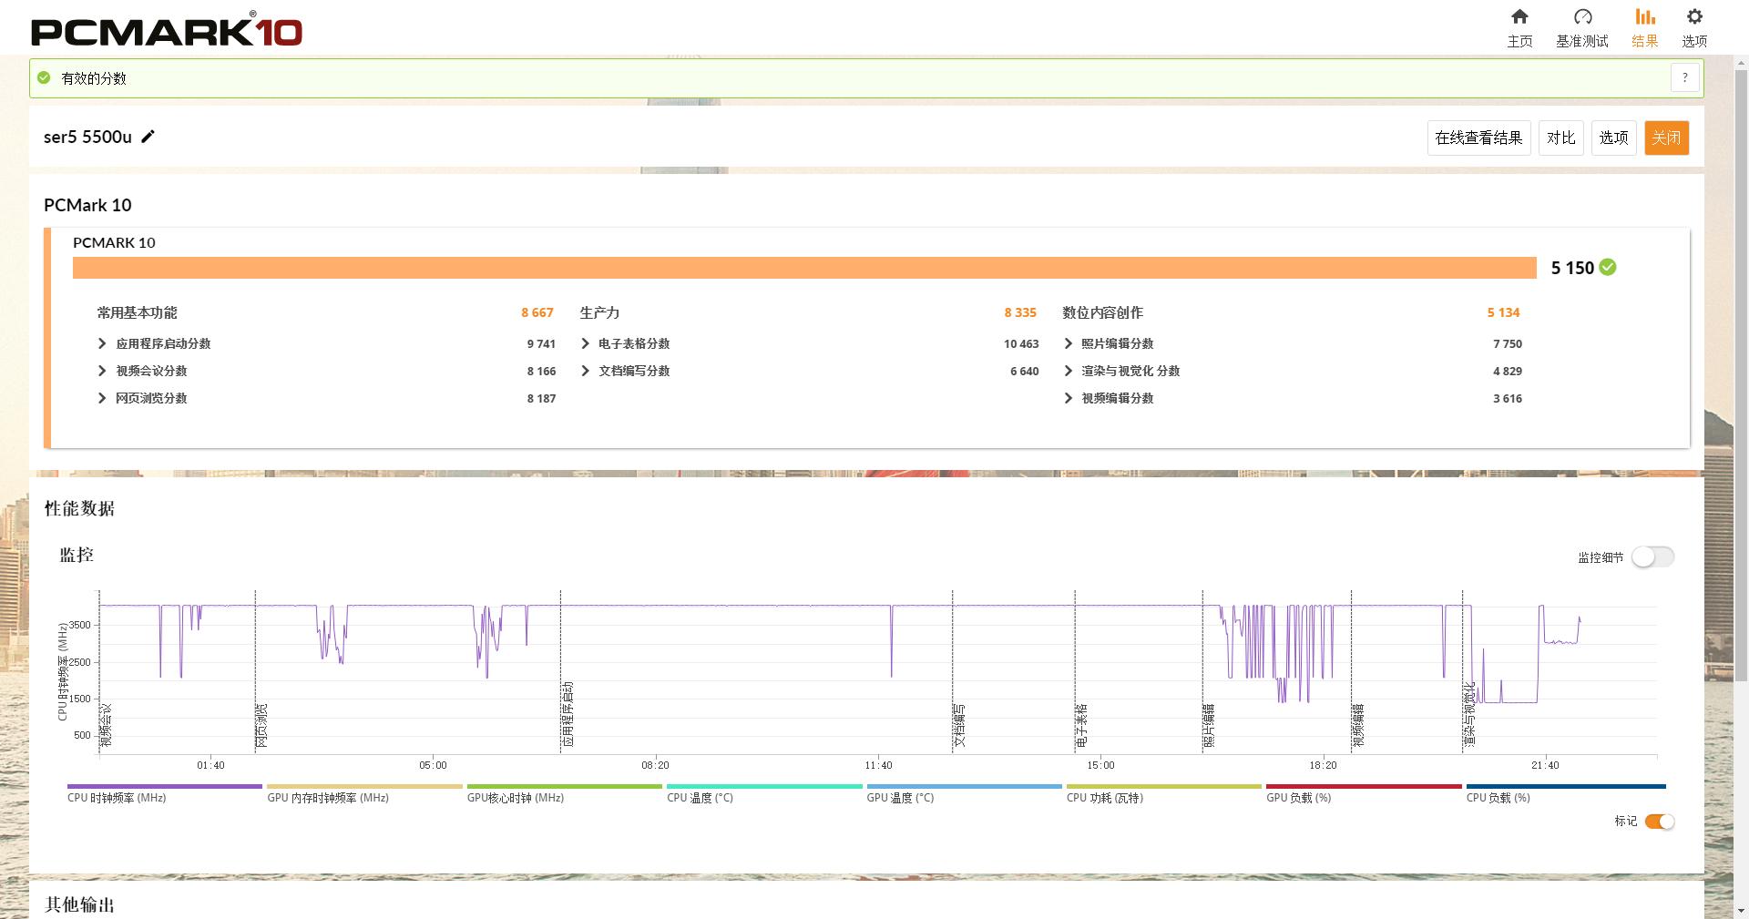Click the view results online (在线查看结果) button
Viewport: 1749px width, 919px height.
(1478, 138)
